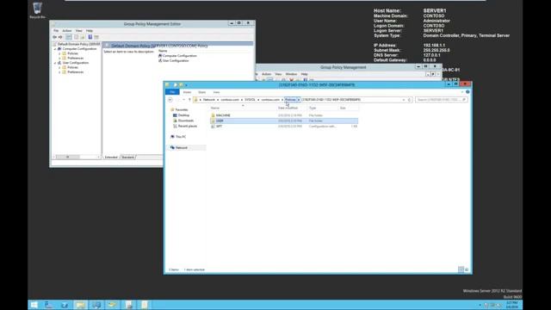
Task: Open dropdown arrow after Policies breadcrumb
Action: click(299, 100)
